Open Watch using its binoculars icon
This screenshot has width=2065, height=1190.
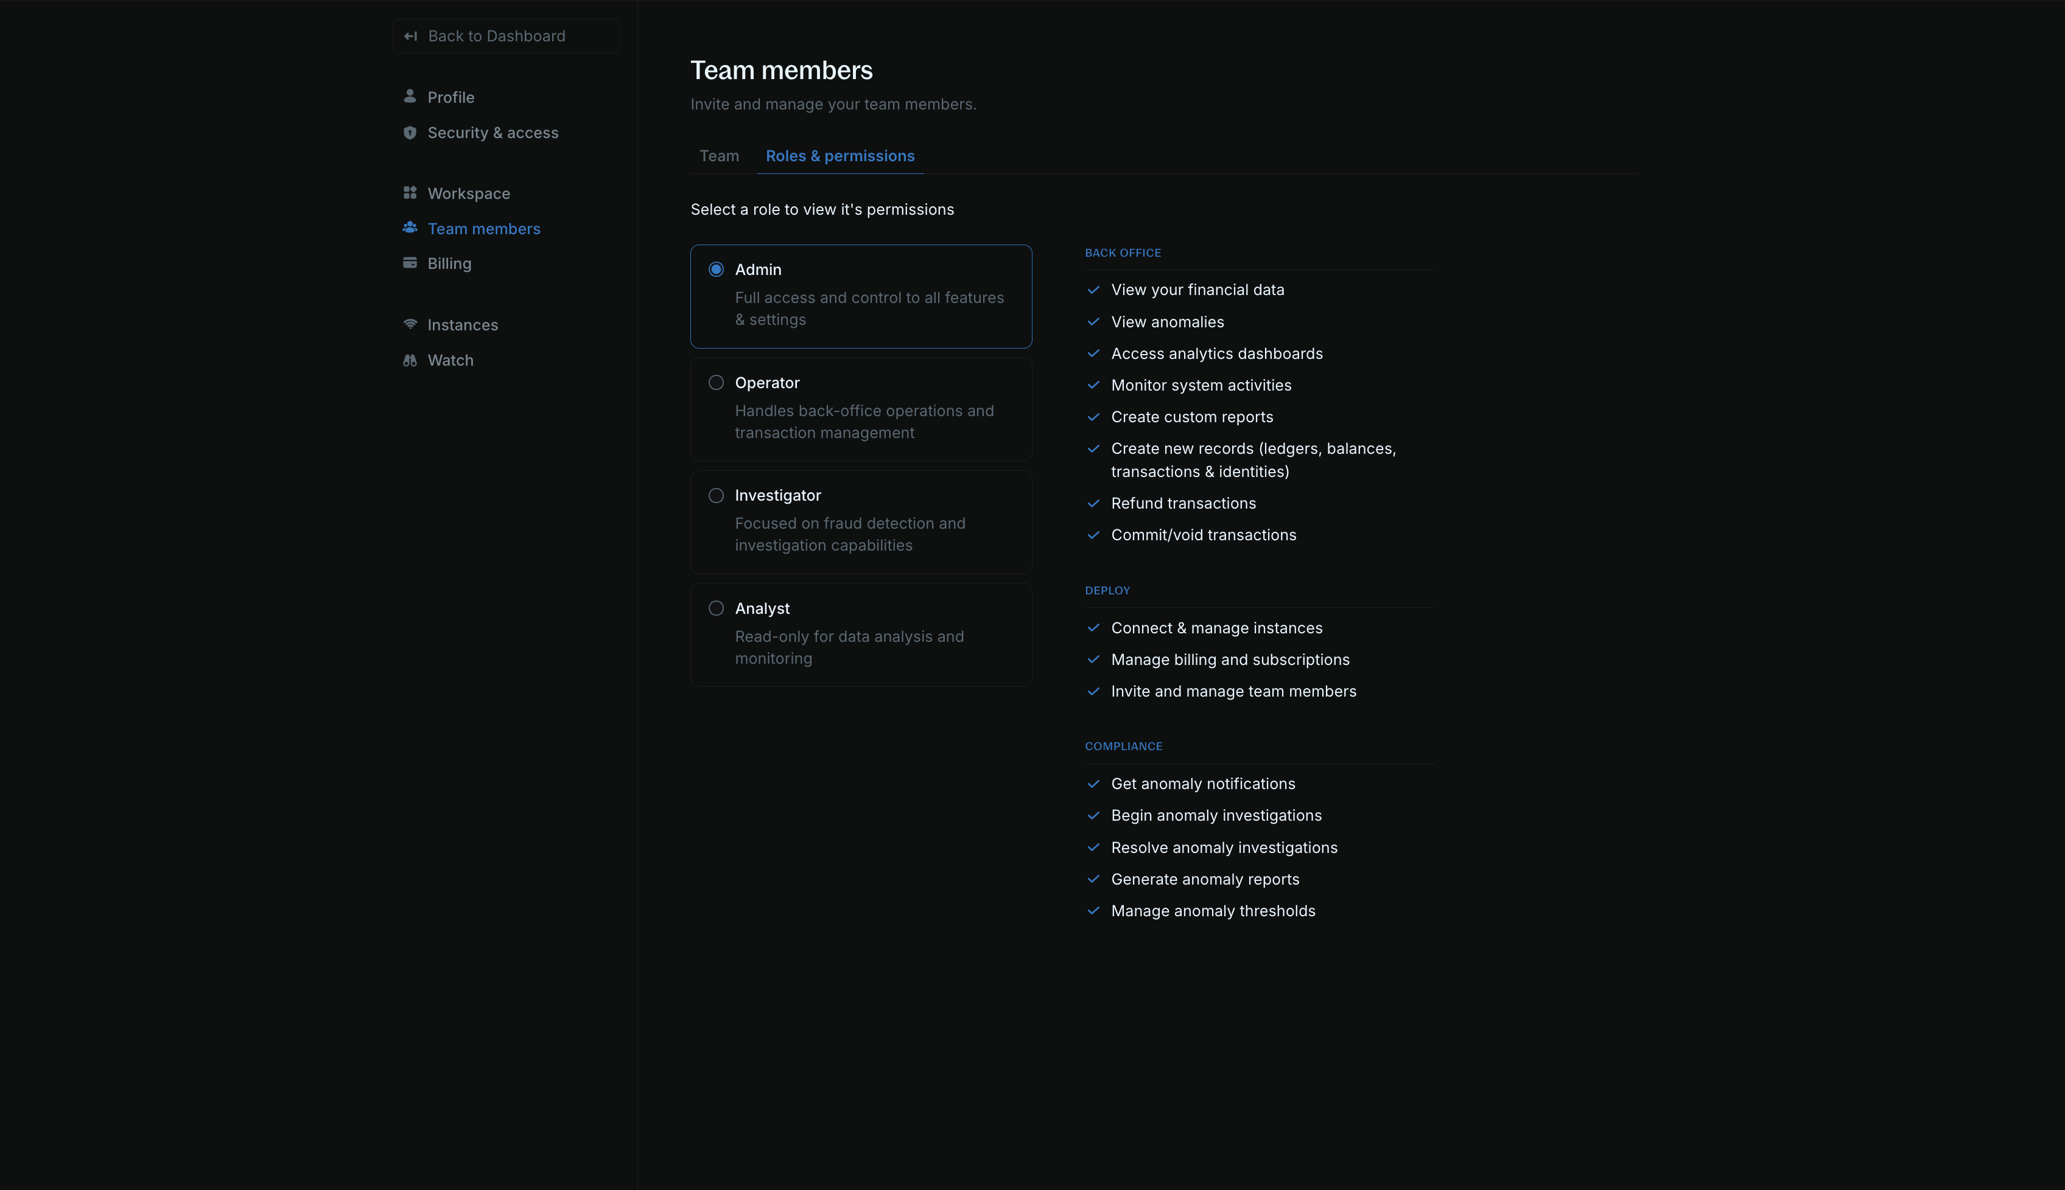point(410,360)
